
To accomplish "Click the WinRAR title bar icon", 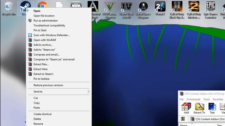I will pyautogui.click(x=181, y=94).
